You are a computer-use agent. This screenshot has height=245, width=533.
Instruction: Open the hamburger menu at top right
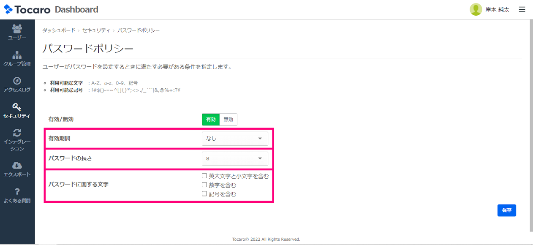tap(522, 9)
